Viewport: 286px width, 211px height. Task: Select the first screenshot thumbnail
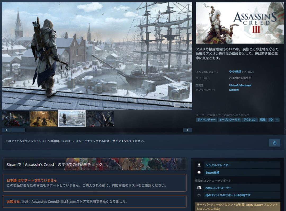pyautogui.click(x=15, y=119)
